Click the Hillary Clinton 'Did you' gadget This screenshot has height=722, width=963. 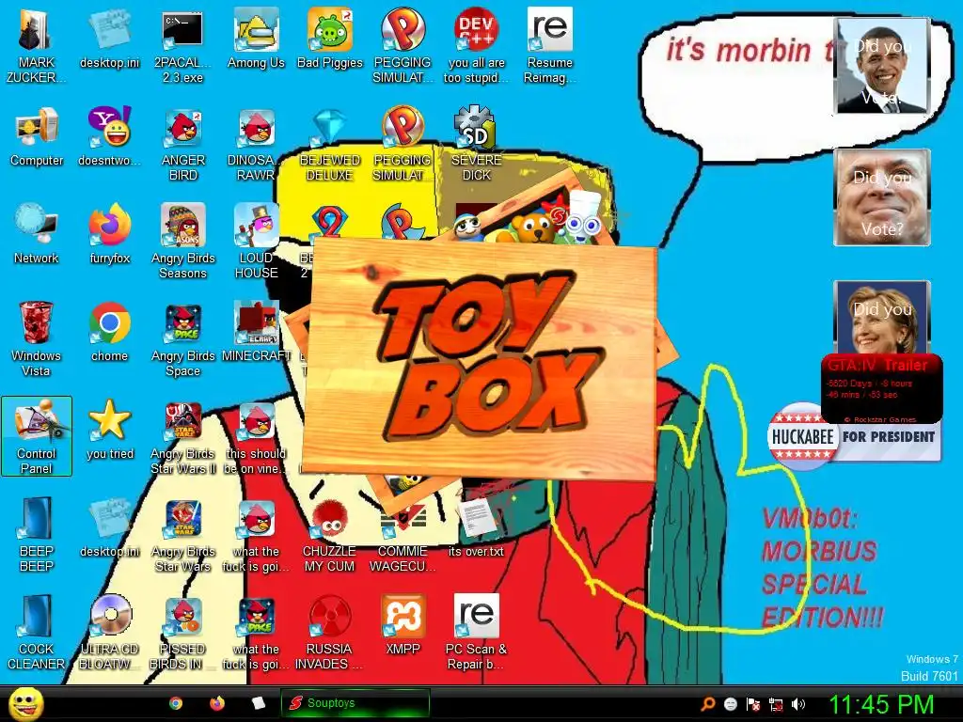click(x=882, y=317)
